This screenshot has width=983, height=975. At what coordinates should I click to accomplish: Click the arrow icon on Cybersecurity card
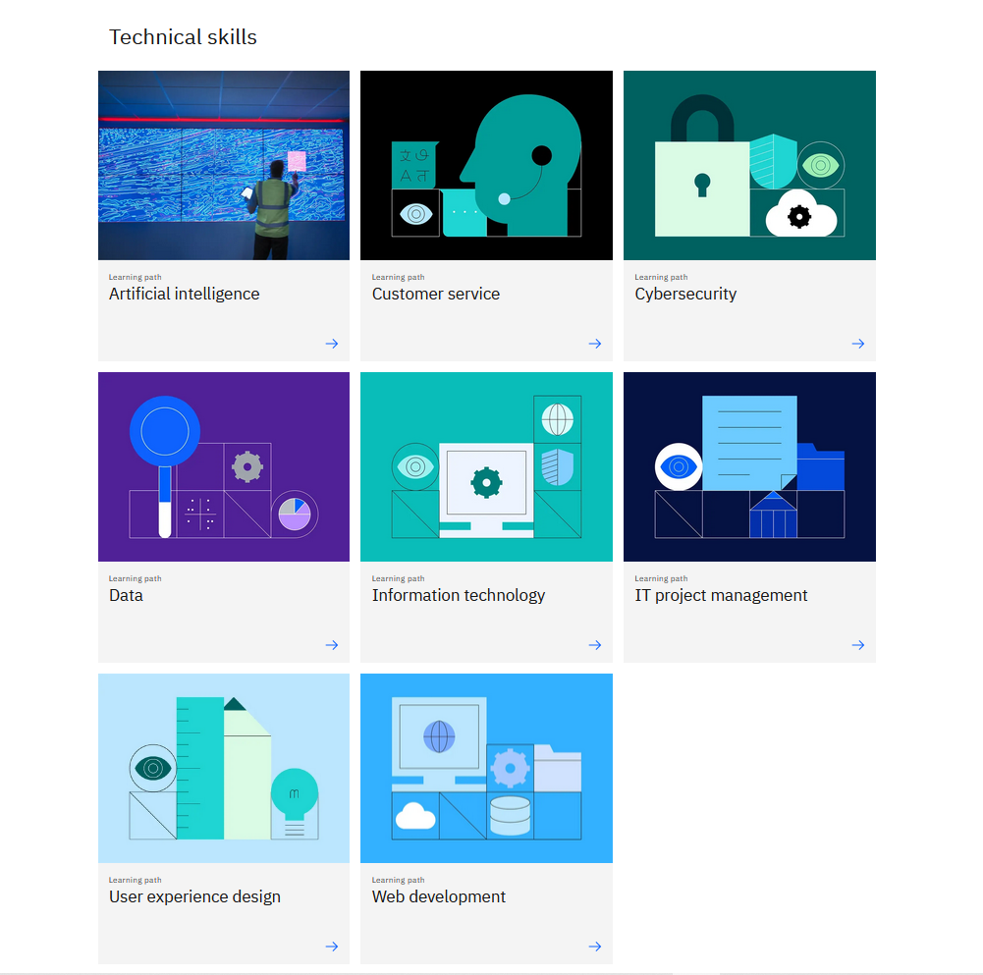click(857, 344)
